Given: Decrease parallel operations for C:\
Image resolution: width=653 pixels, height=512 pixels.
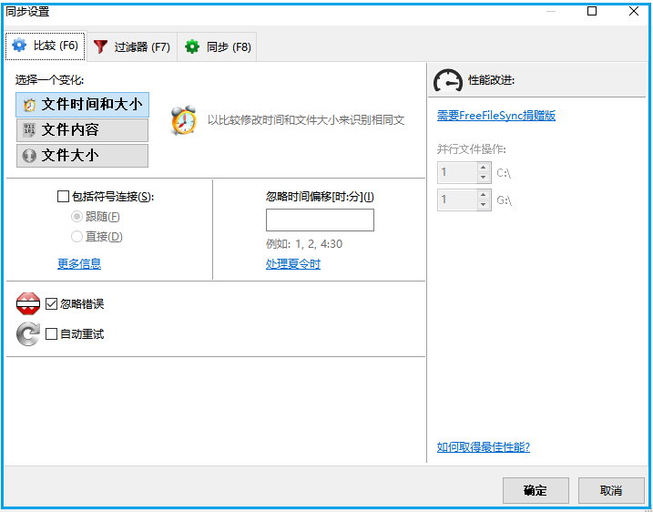Looking at the screenshot, I should coord(483,178).
